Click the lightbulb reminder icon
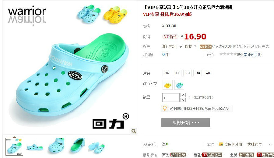274x158 pixels. tap(164, 108)
